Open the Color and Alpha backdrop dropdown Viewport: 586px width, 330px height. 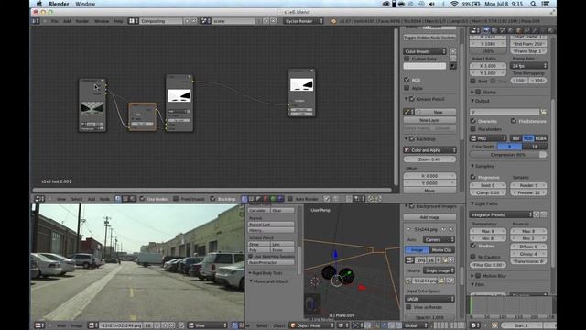[429, 150]
